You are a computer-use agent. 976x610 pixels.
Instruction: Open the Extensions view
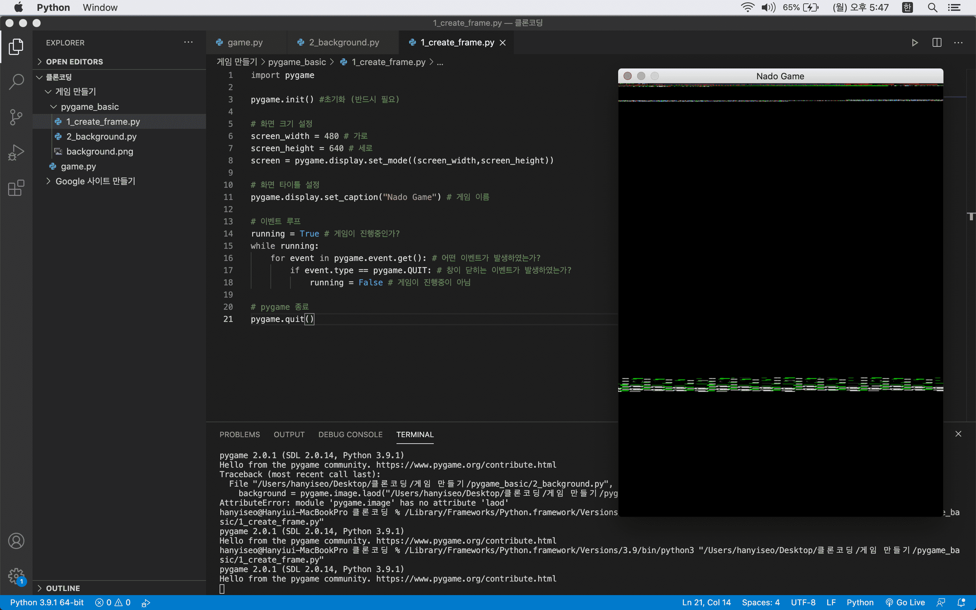[x=16, y=188]
